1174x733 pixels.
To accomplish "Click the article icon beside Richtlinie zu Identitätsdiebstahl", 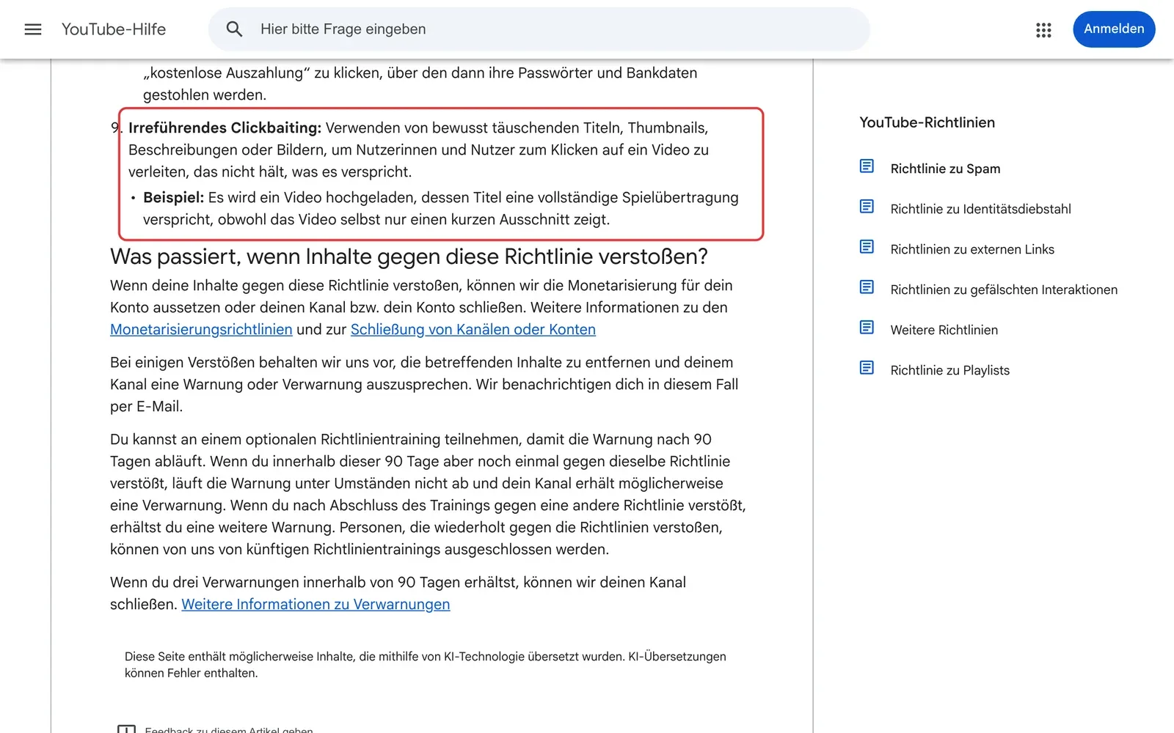I will click(867, 207).
